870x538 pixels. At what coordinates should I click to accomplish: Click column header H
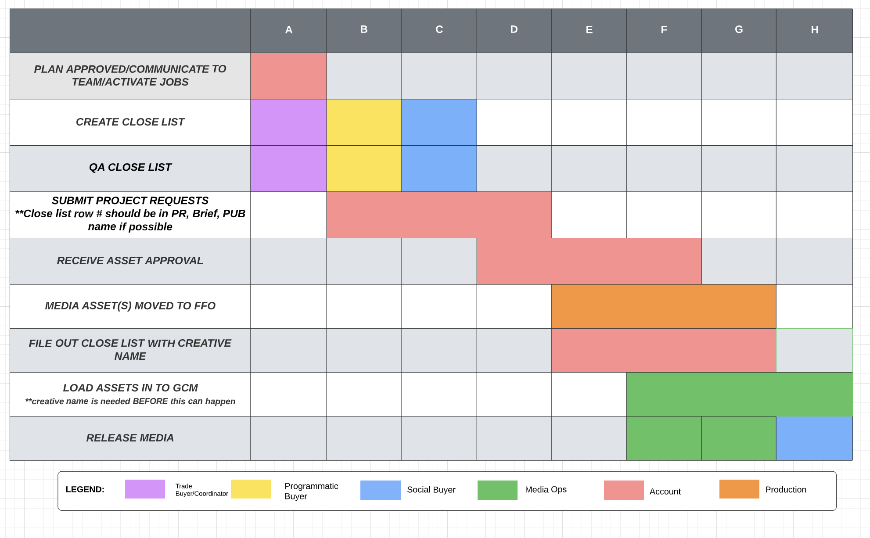[814, 30]
